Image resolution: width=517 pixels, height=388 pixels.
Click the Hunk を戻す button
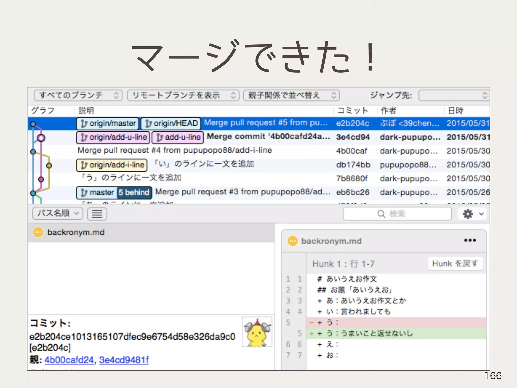(455, 264)
